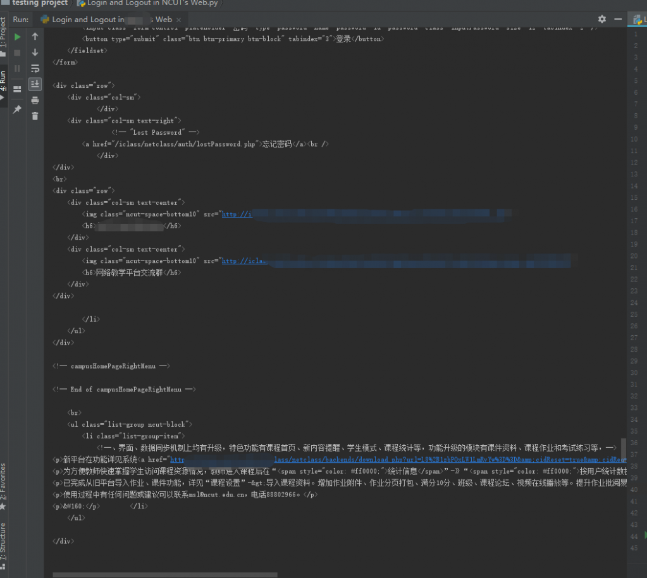Toggle soft-wrap for console output

click(35, 68)
